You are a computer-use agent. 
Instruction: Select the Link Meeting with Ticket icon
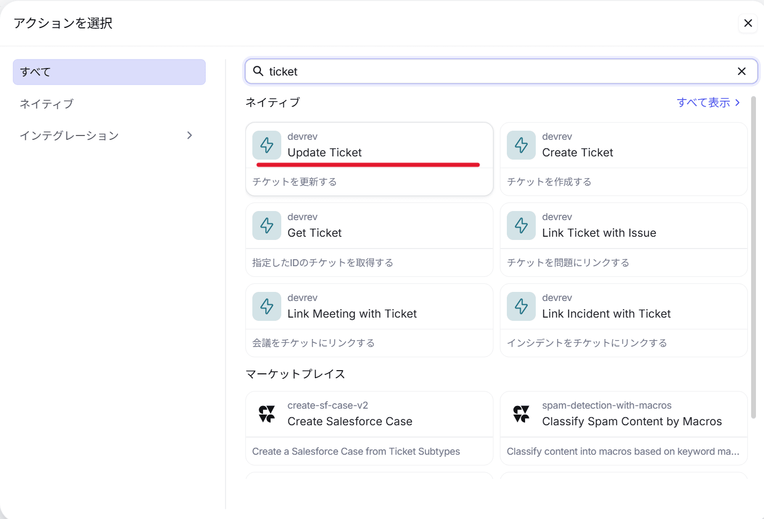(x=266, y=306)
